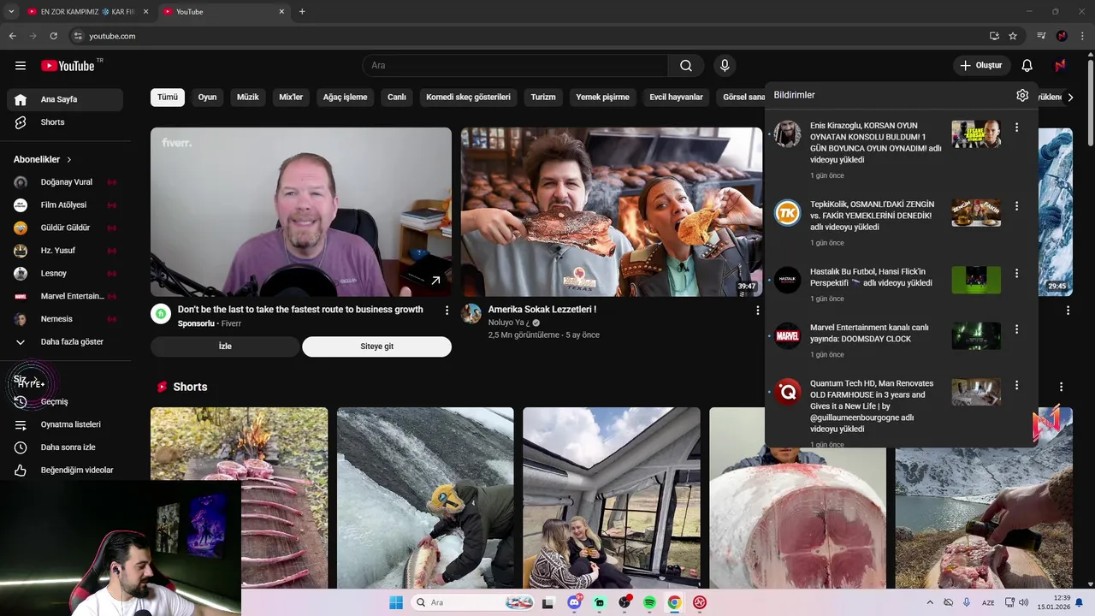Click the Siteye git button
This screenshot has width=1095, height=616.
click(376, 346)
